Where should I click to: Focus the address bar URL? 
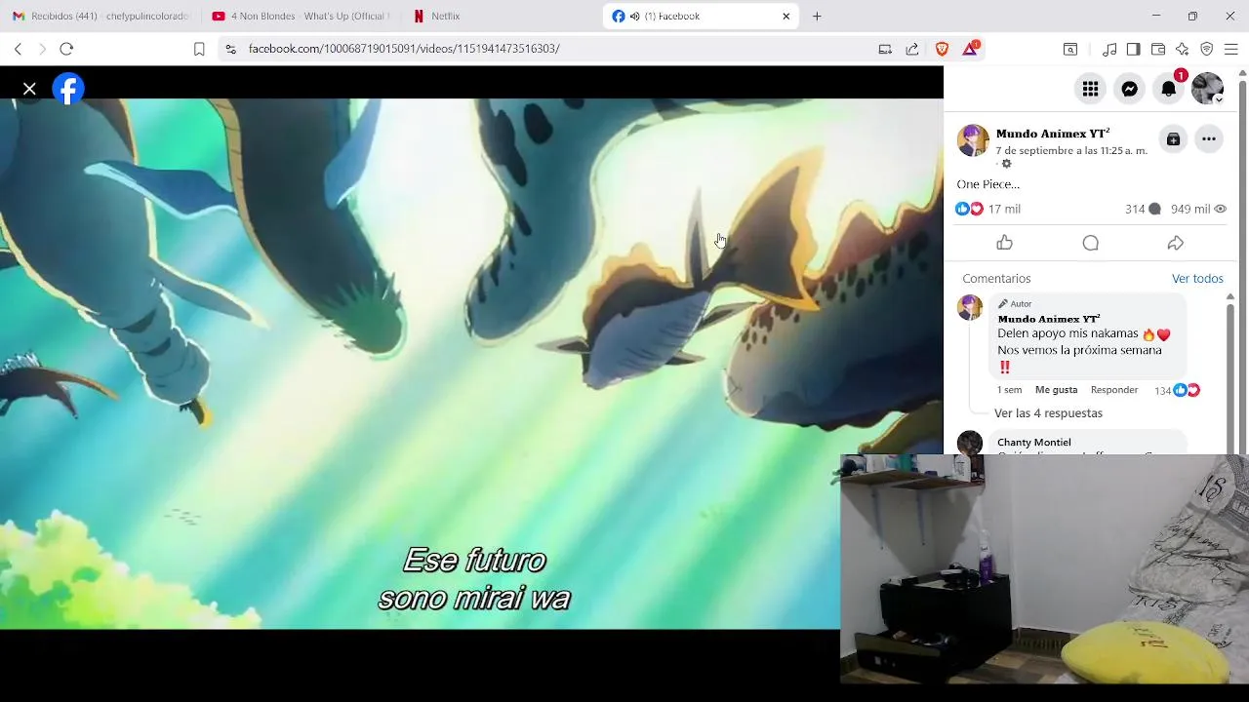point(404,49)
